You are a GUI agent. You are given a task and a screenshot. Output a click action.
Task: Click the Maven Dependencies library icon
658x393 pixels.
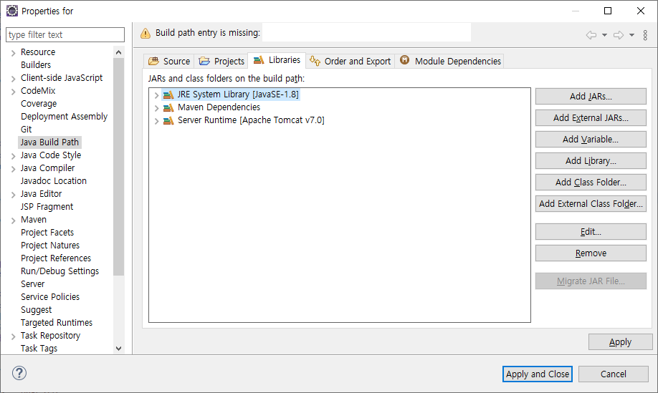tap(168, 107)
